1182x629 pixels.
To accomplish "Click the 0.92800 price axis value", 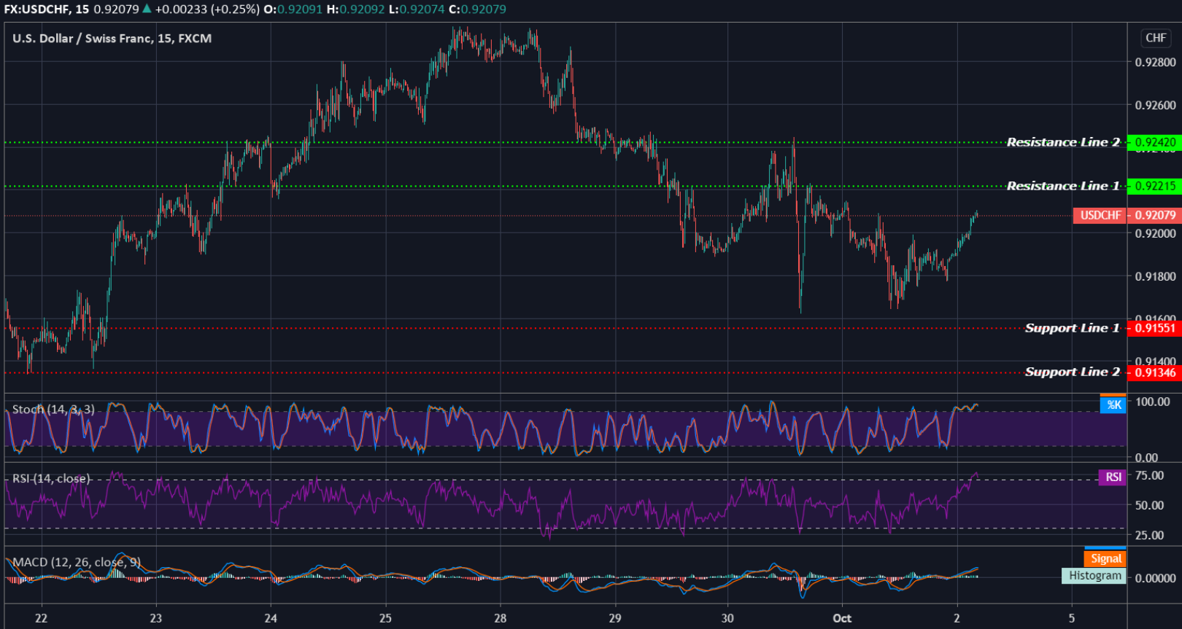I will point(1156,63).
